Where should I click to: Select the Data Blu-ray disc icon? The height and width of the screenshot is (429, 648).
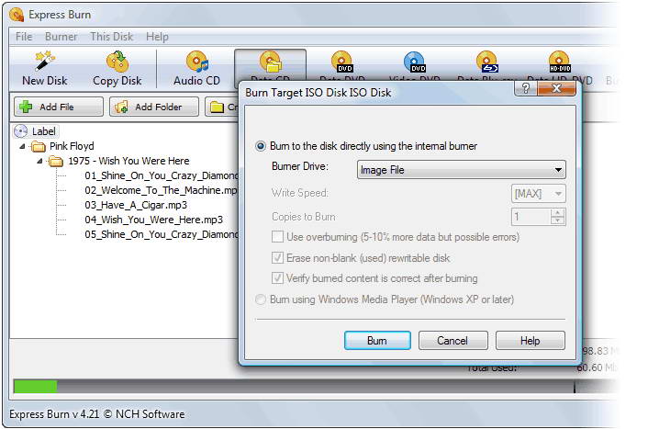point(487,62)
